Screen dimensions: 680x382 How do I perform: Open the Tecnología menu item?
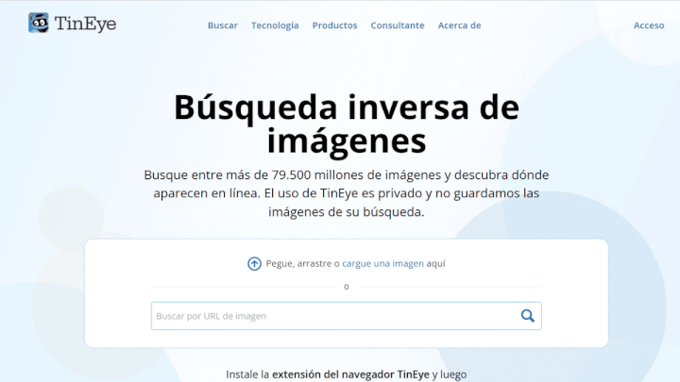tap(275, 25)
